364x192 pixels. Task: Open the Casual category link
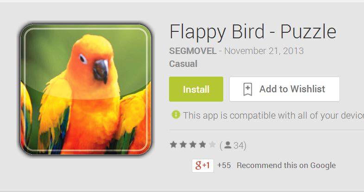[x=183, y=64]
